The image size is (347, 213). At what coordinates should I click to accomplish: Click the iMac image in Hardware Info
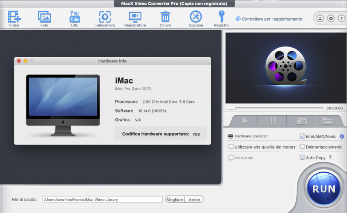point(63,105)
